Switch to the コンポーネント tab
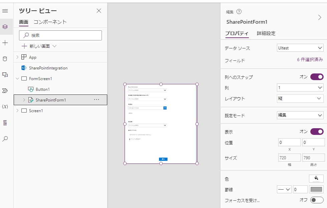The image size is (327, 208). pos(50,22)
